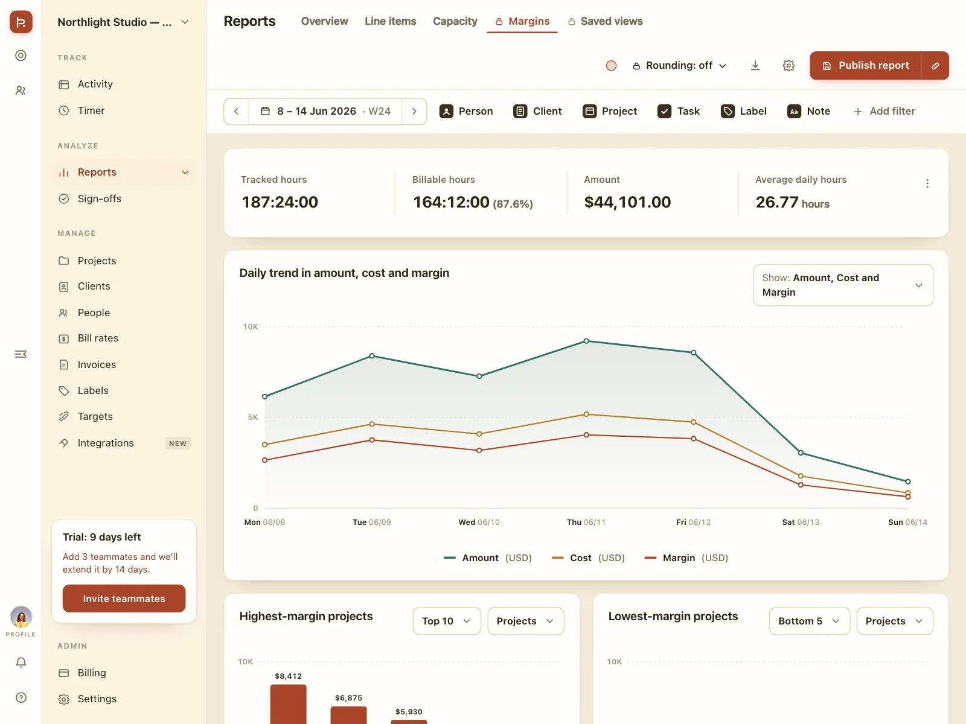Image resolution: width=966 pixels, height=724 pixels.
Task: Open Projects dropdown in Highest-margin panel
Action: (525, 621)
